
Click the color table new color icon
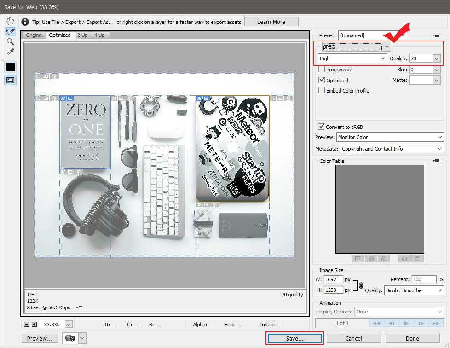404,259
